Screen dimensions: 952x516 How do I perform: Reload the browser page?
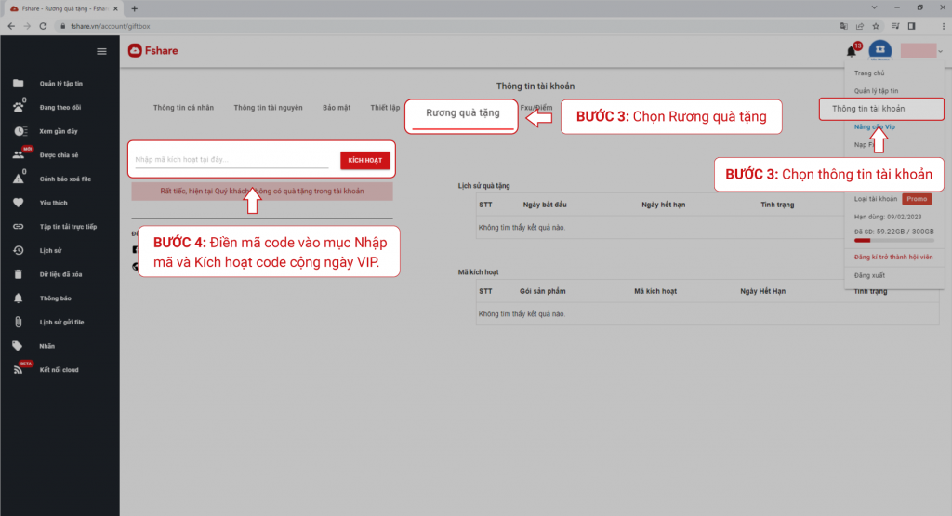(43, 26)
